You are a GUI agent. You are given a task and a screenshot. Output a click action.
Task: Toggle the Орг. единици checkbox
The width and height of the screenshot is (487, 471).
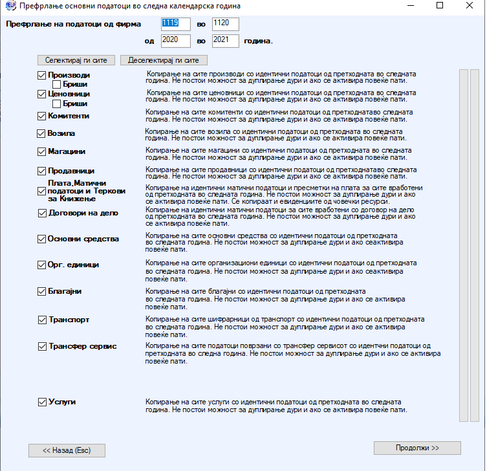41,265
